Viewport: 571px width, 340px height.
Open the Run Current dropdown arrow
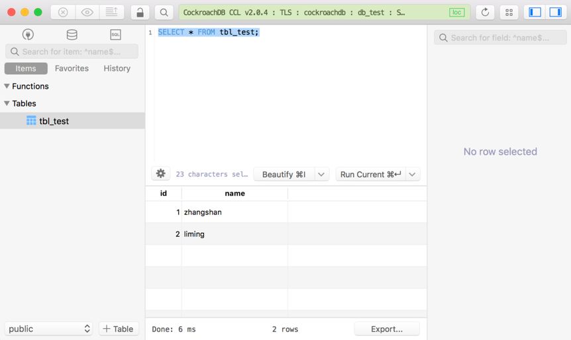(x=412, y=175)
